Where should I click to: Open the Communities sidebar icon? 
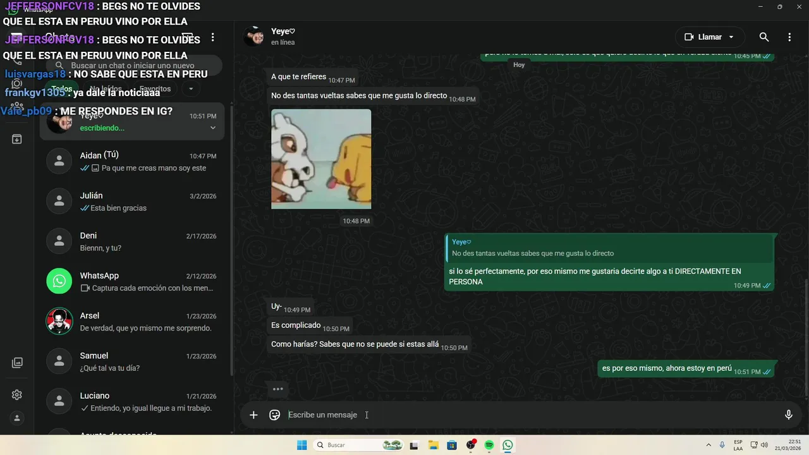(17, 107)
